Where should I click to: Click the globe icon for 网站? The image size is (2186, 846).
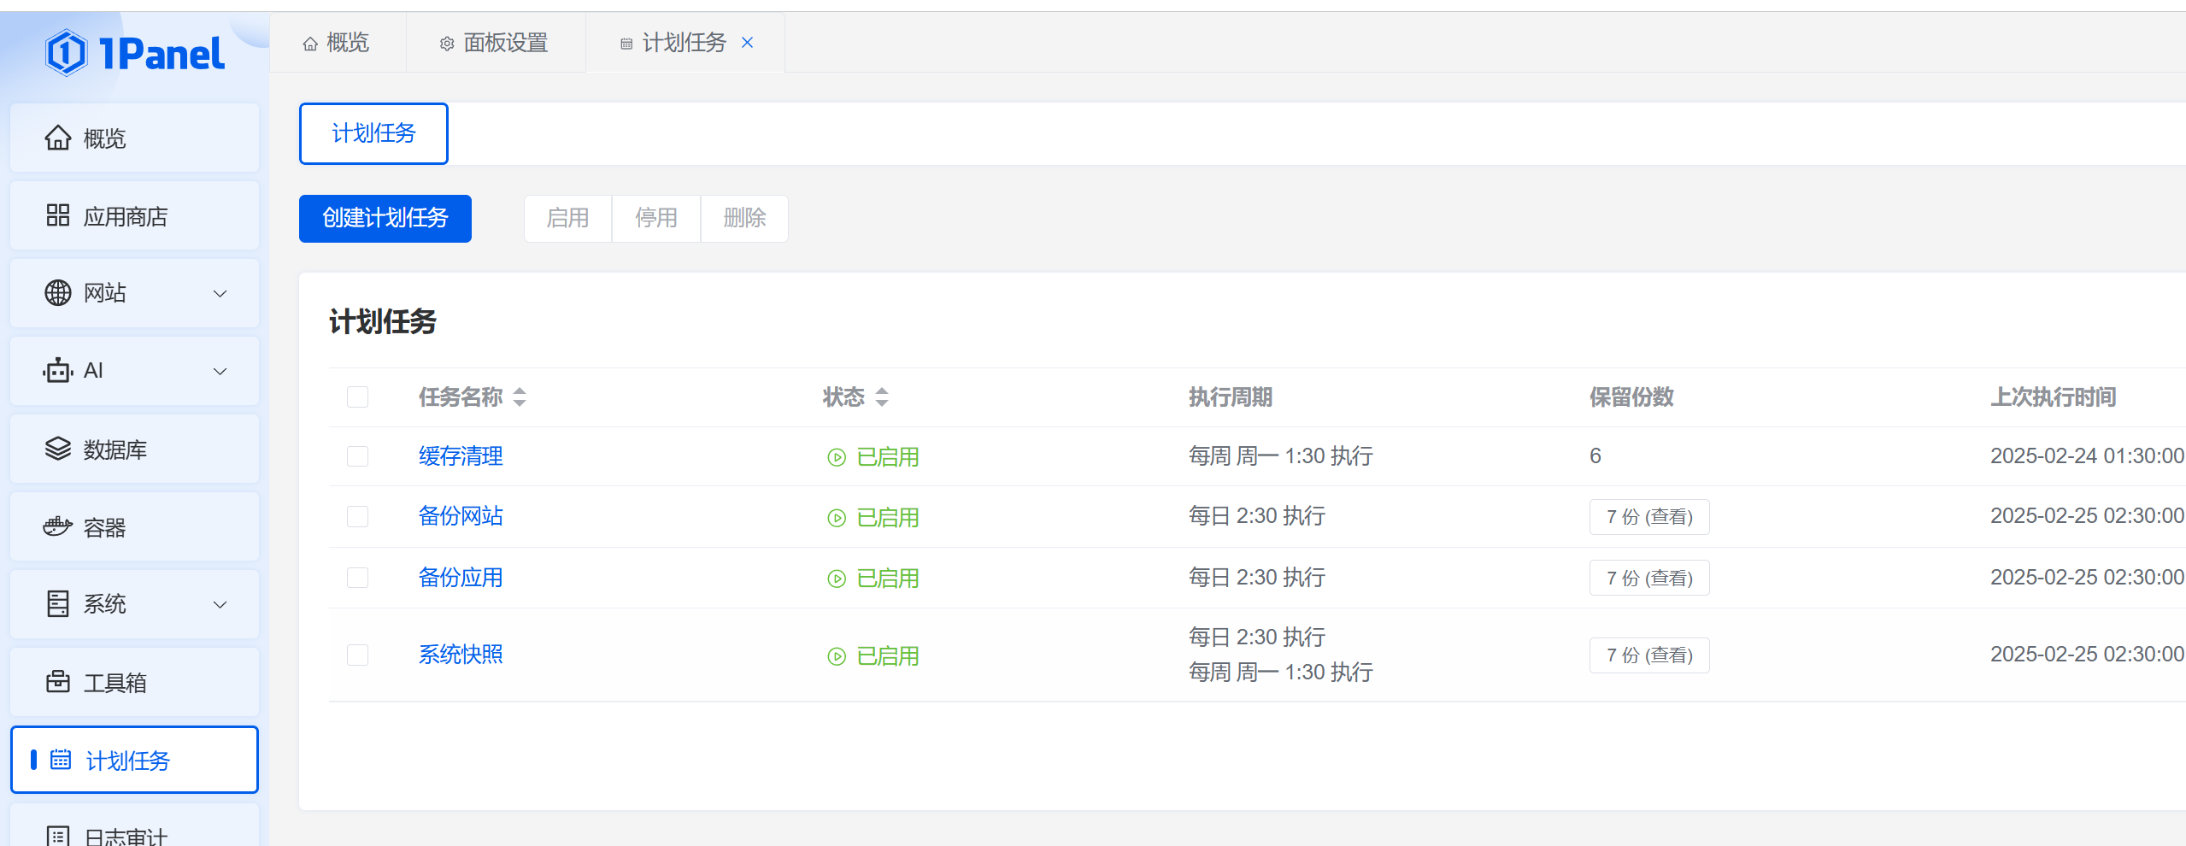pos(57,293)
